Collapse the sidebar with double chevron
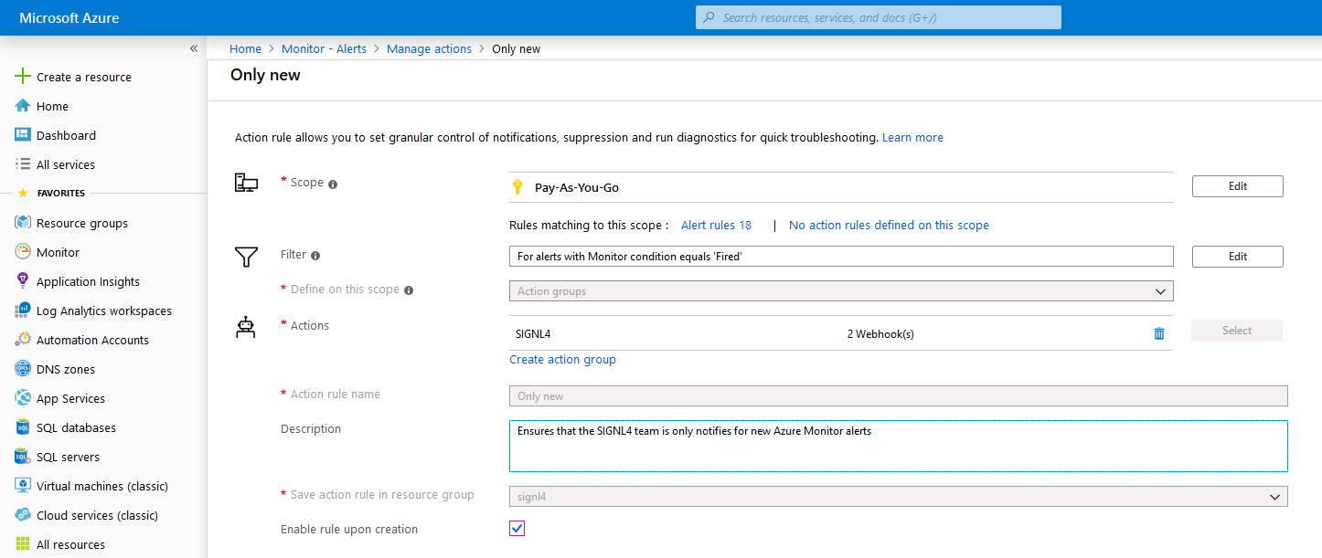 click(194, 48)
